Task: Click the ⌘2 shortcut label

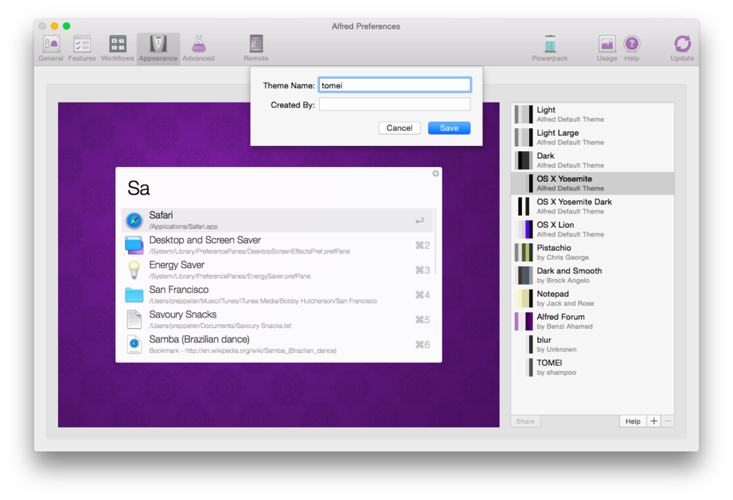Action: point(422,245)
